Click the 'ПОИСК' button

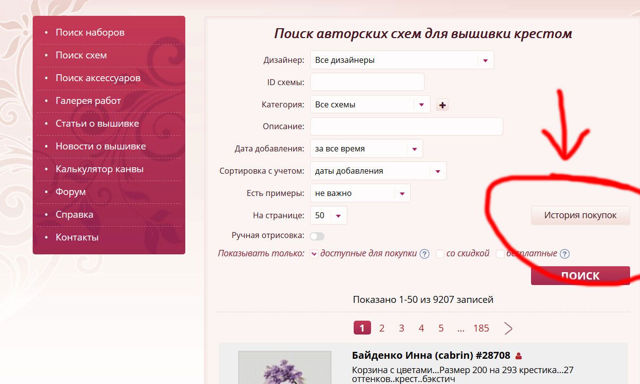580,276
